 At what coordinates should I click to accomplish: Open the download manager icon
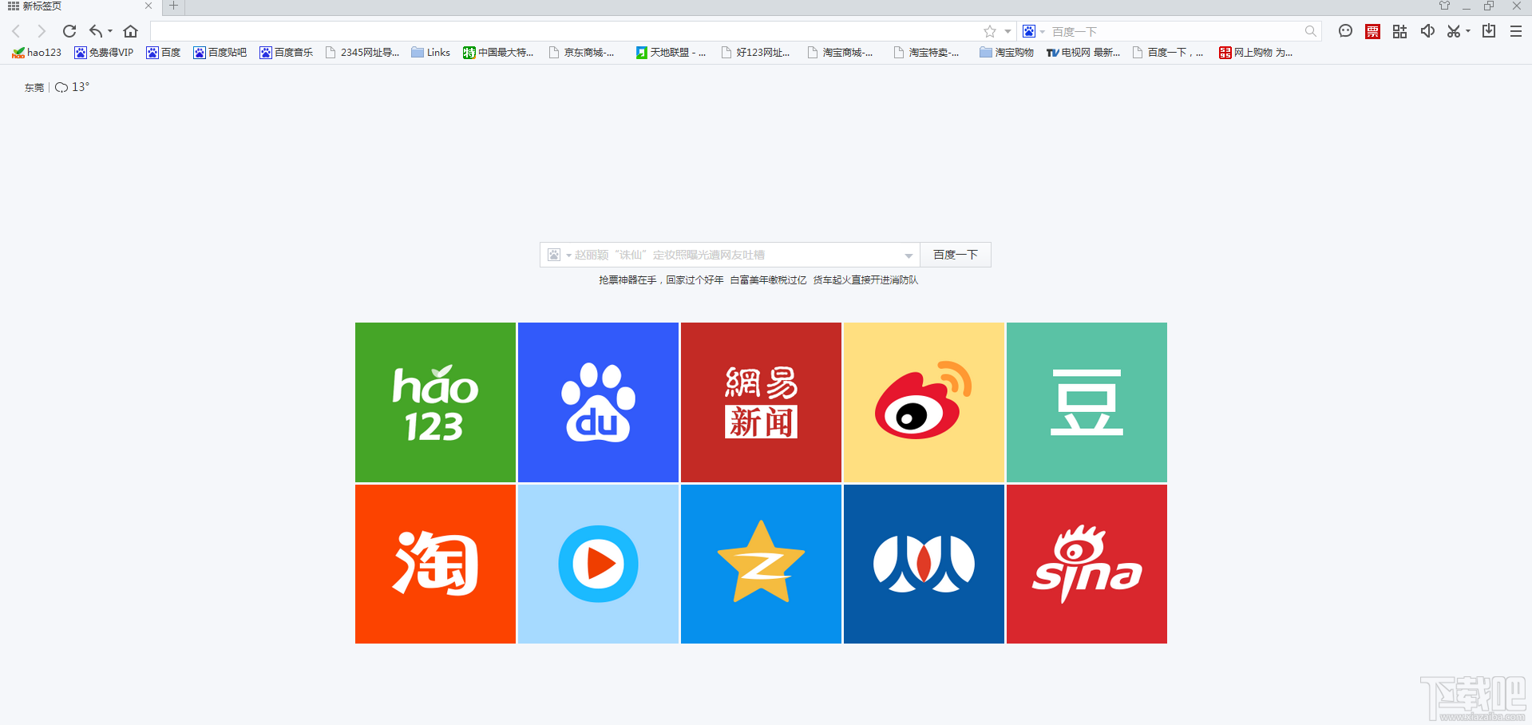coord(1488,31)
